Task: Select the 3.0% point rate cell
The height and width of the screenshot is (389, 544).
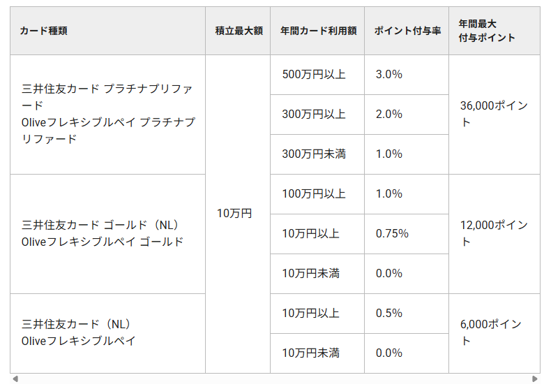Action: (x=407, y=74)
